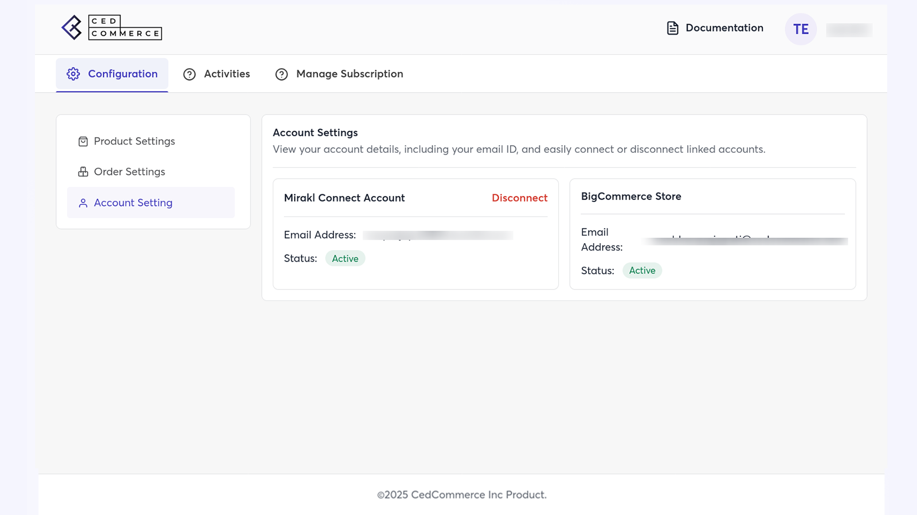This screenshot has width=917, height=515.
Task: Click the Configuration gear icon
Action: [73, 74]
